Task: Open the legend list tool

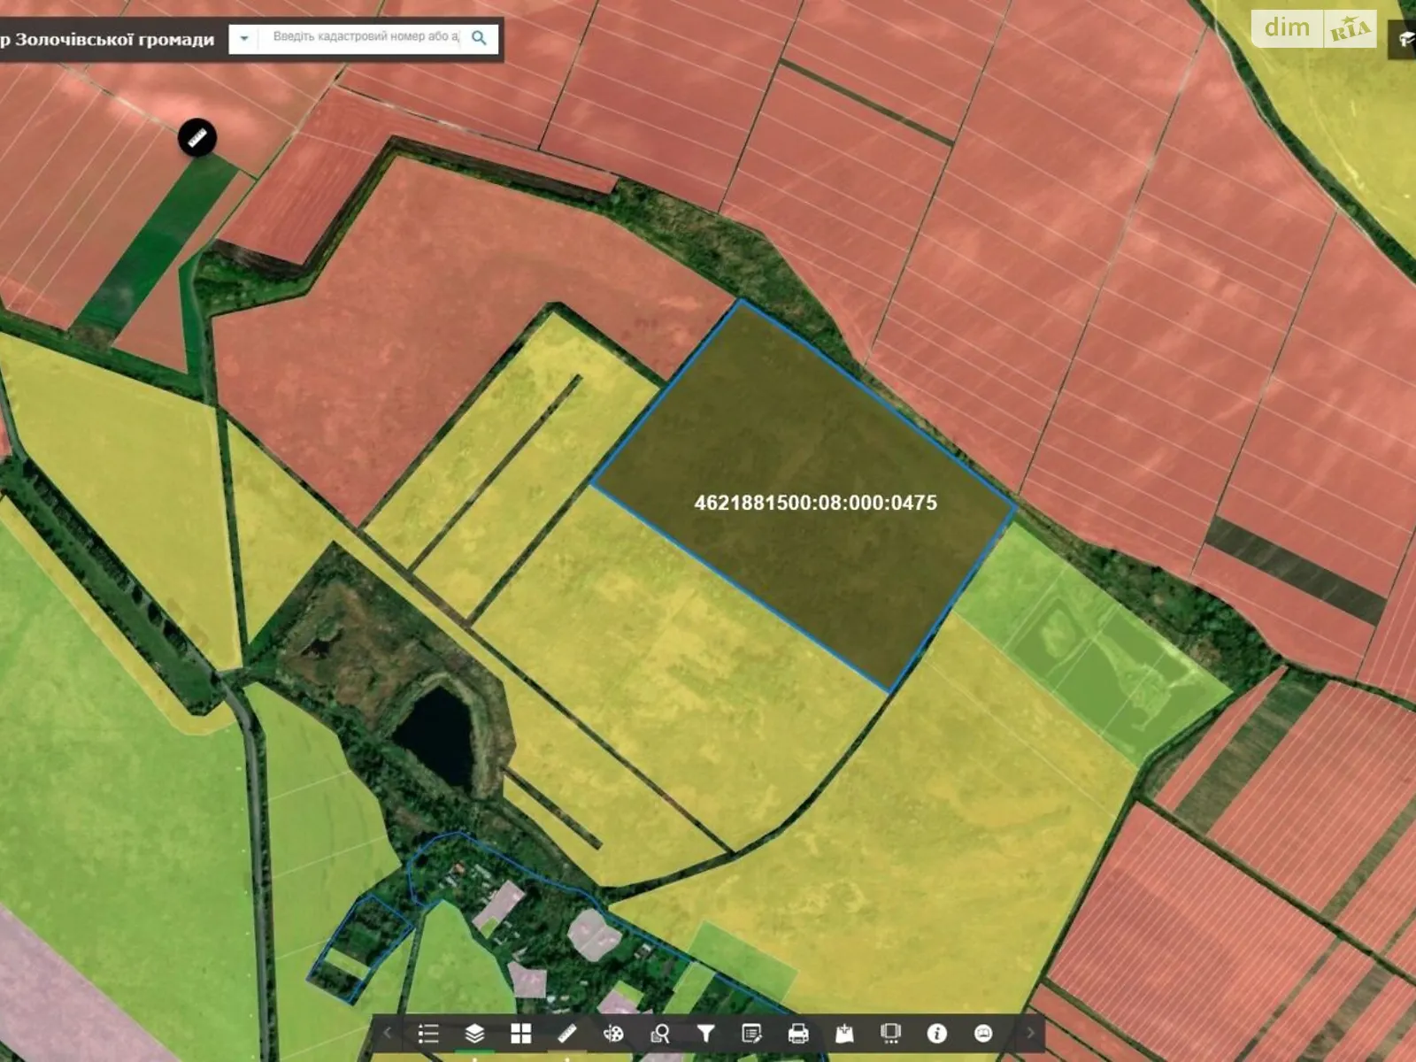Action: click(x=428, y=1034)
